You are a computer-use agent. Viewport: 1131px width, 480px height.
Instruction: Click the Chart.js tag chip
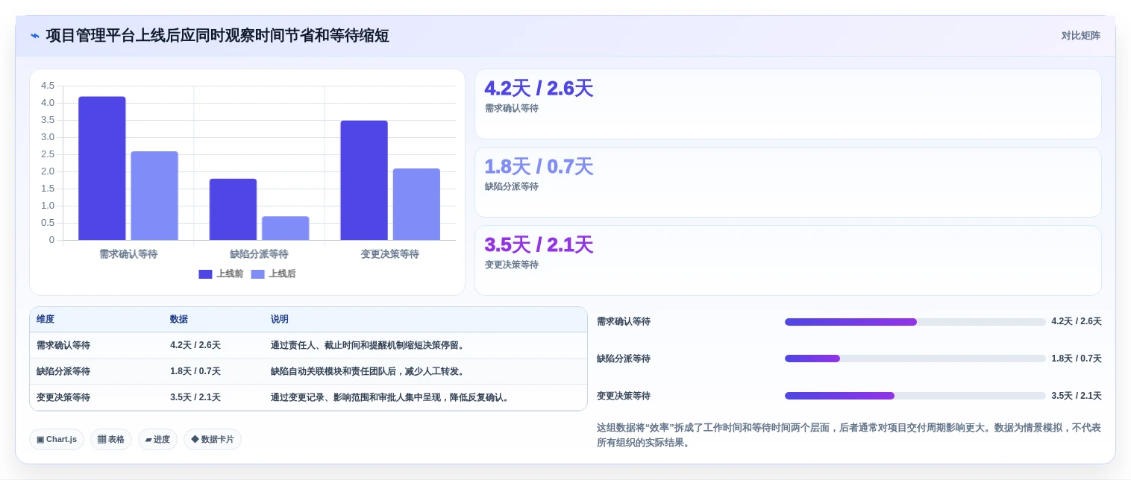pos(57,439)
